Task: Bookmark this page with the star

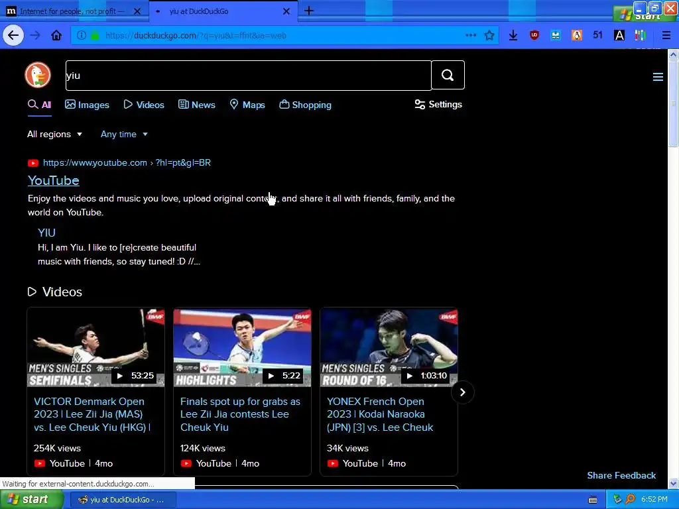Action: tap(489, 36)
